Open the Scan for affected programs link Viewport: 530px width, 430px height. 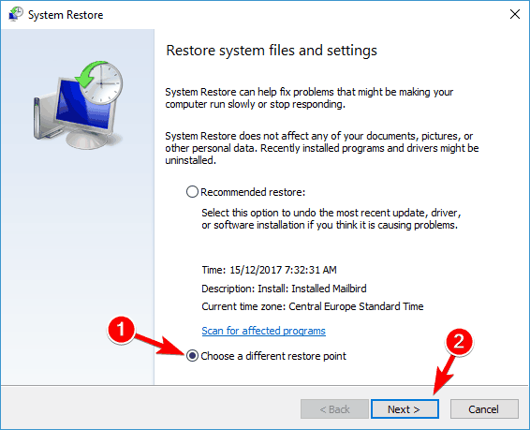click(264, 331)
